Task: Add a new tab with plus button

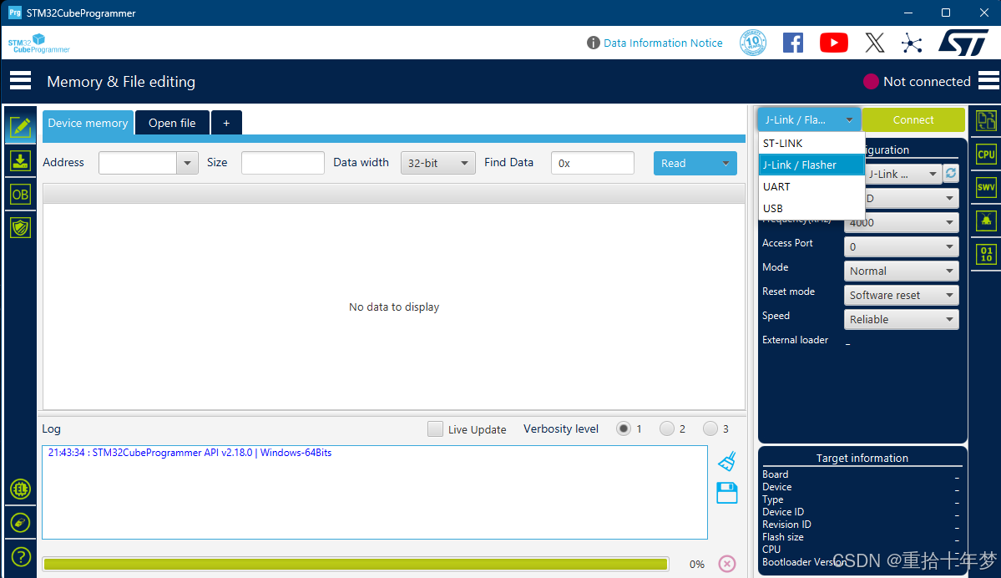Action: 226,123
